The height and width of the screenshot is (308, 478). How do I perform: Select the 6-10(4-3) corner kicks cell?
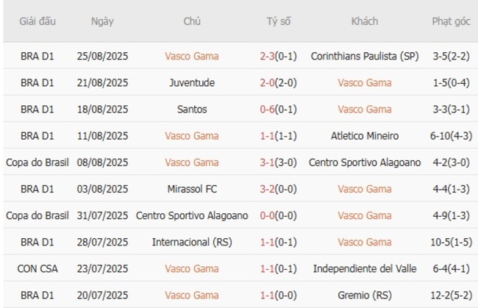click(x=451, y=136)
